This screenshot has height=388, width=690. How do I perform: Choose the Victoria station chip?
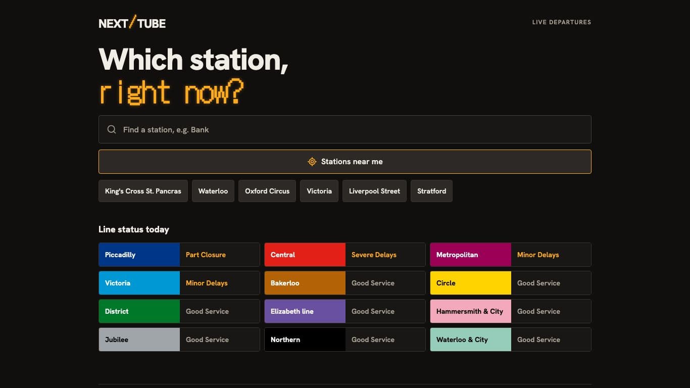(319, 191)
